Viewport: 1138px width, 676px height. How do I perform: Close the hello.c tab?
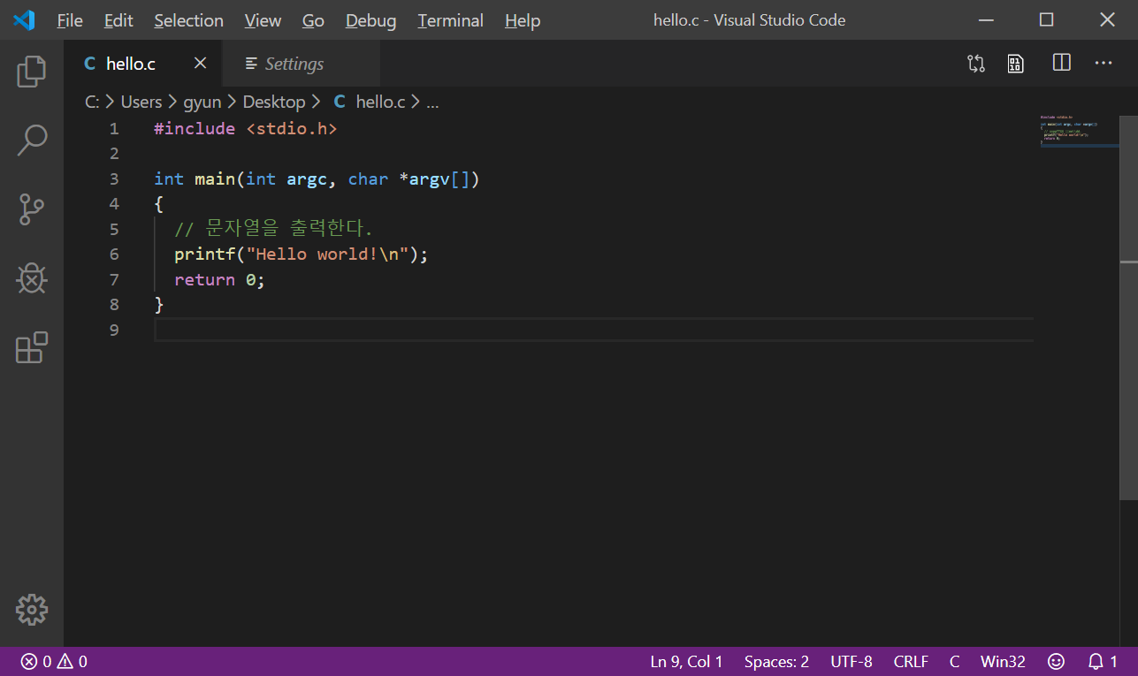pyautogui.click(x=200, y=63)
